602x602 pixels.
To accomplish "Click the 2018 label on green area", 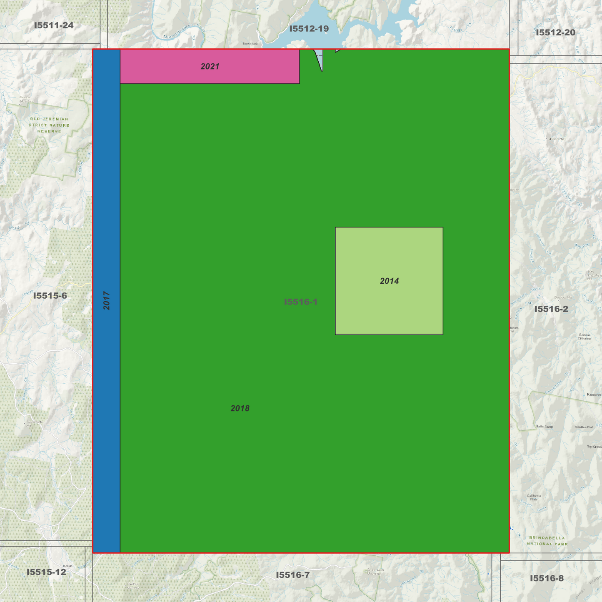I will (x=240, y=408).
